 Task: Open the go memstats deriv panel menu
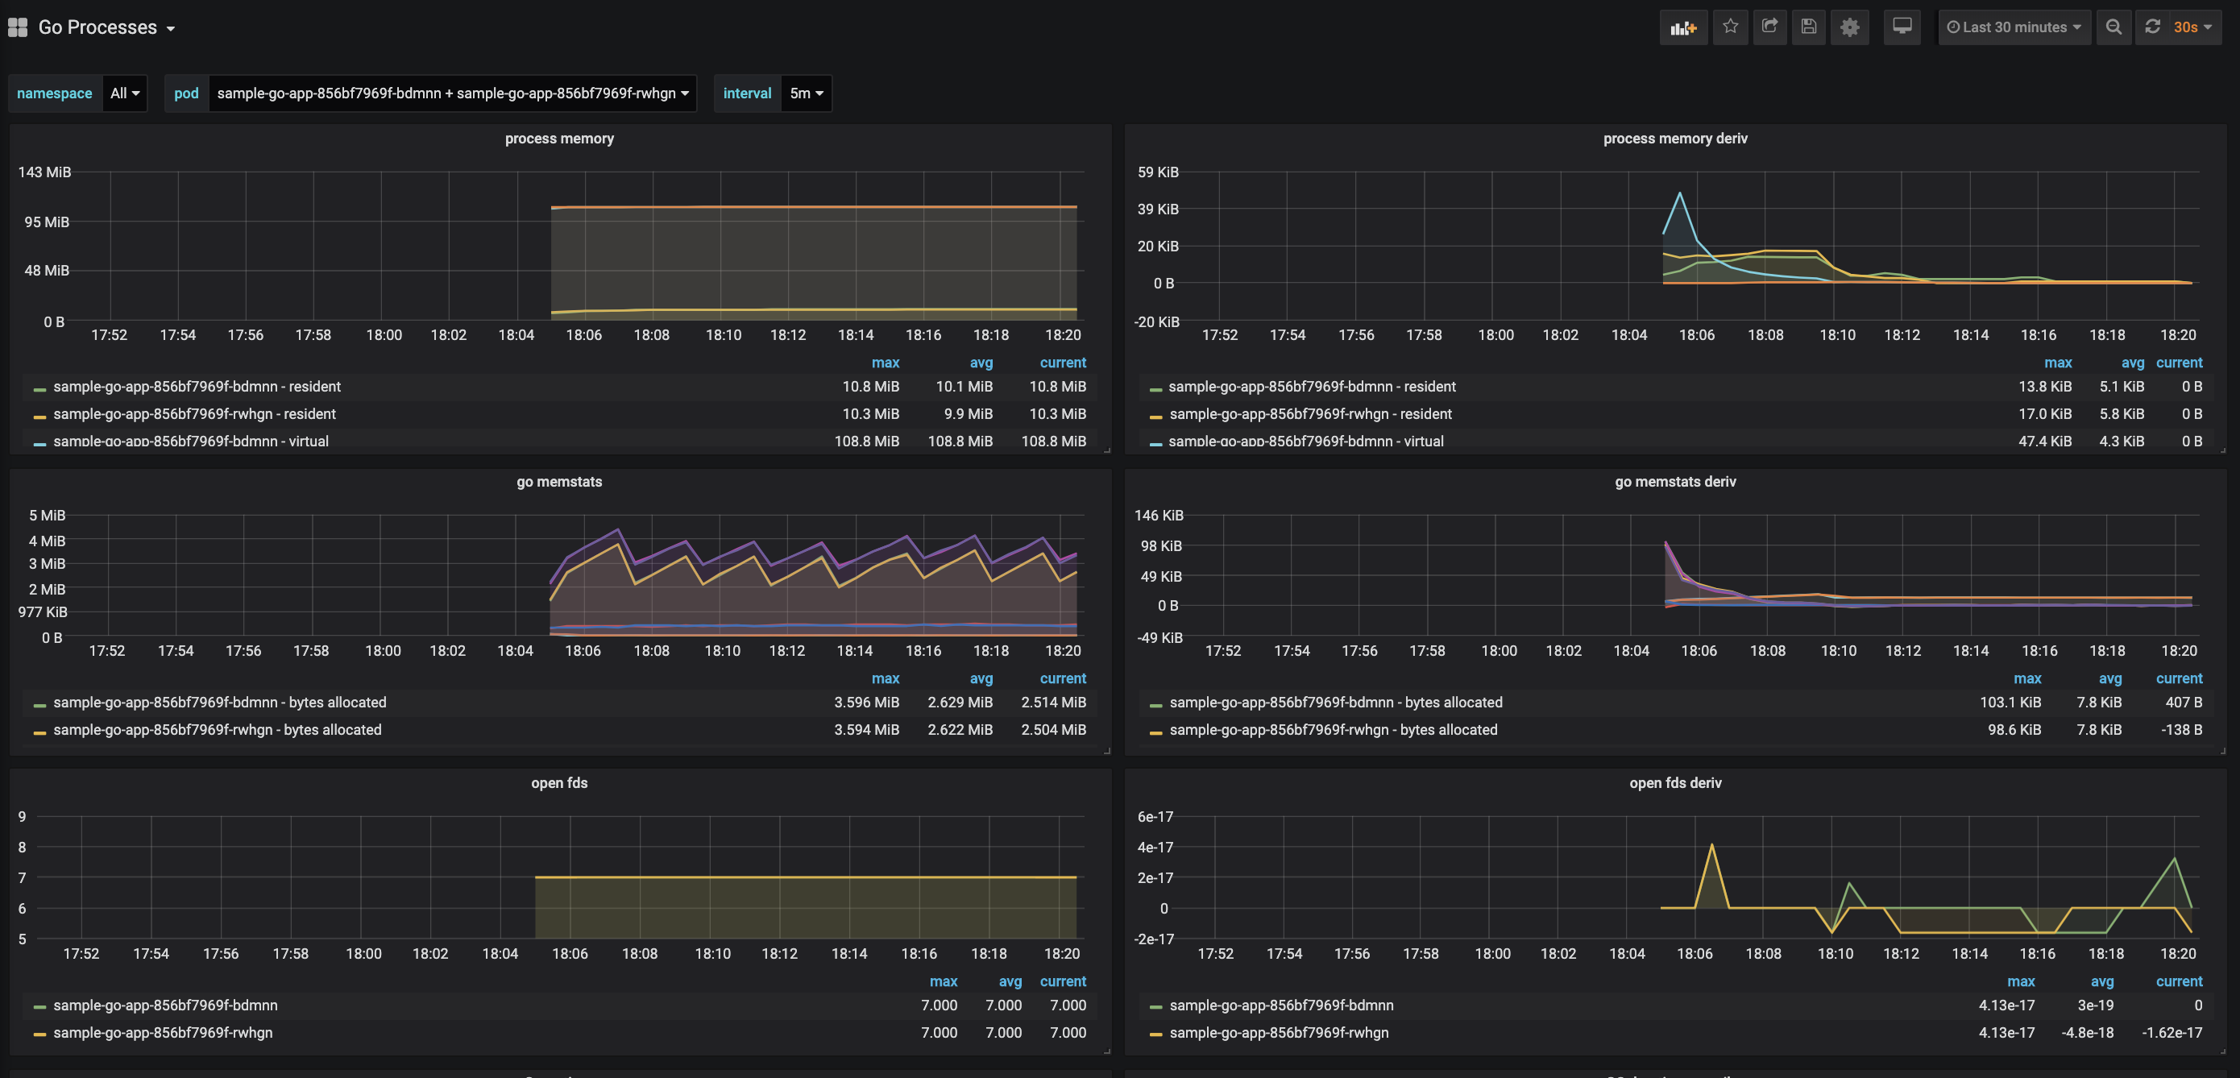point(1675,482)
